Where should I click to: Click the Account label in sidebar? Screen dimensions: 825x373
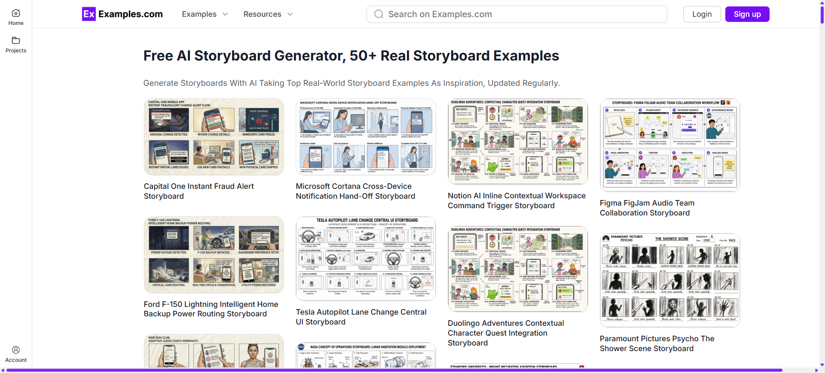point(16,360)
